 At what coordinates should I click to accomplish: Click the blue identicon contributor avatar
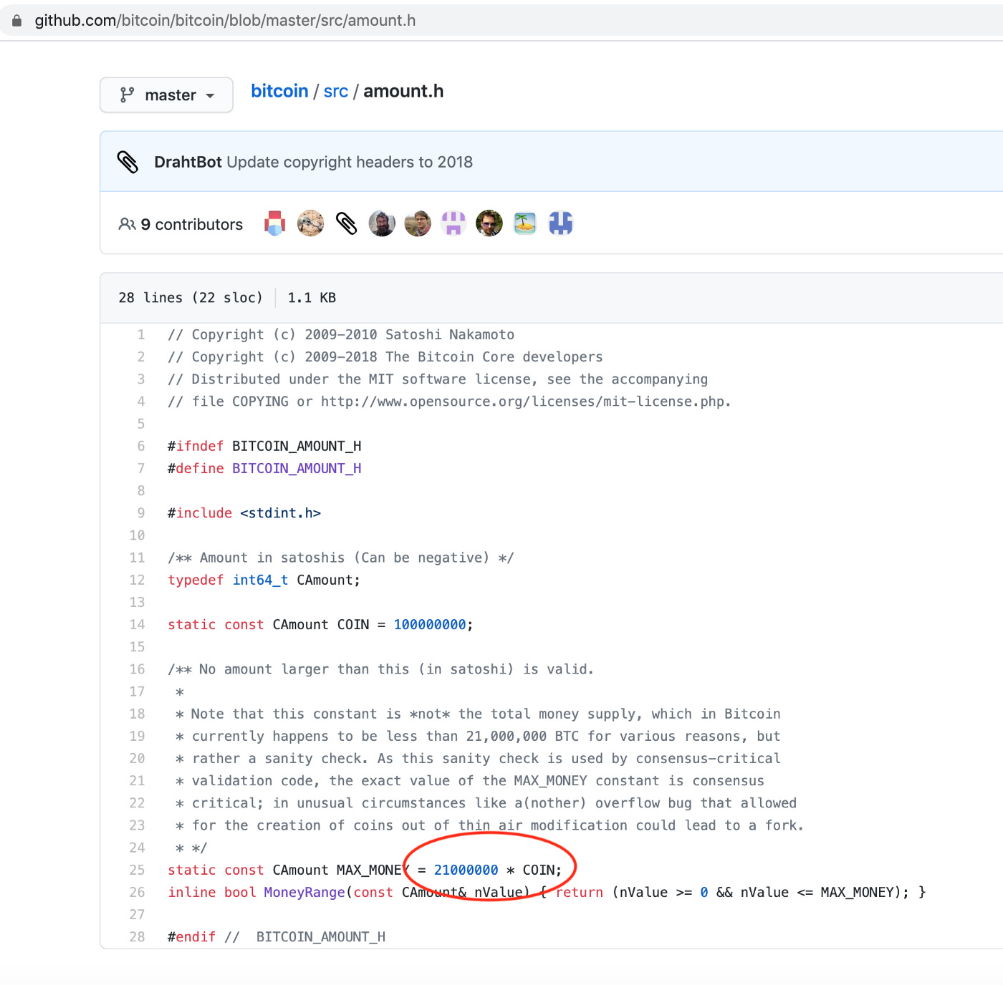tap(561, 224)
